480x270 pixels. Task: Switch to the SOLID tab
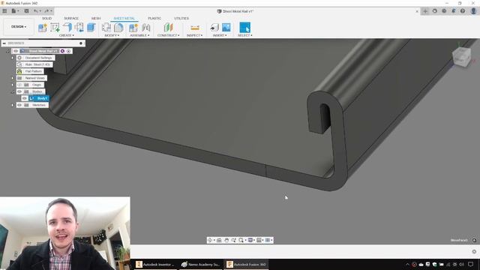point(46,18)
